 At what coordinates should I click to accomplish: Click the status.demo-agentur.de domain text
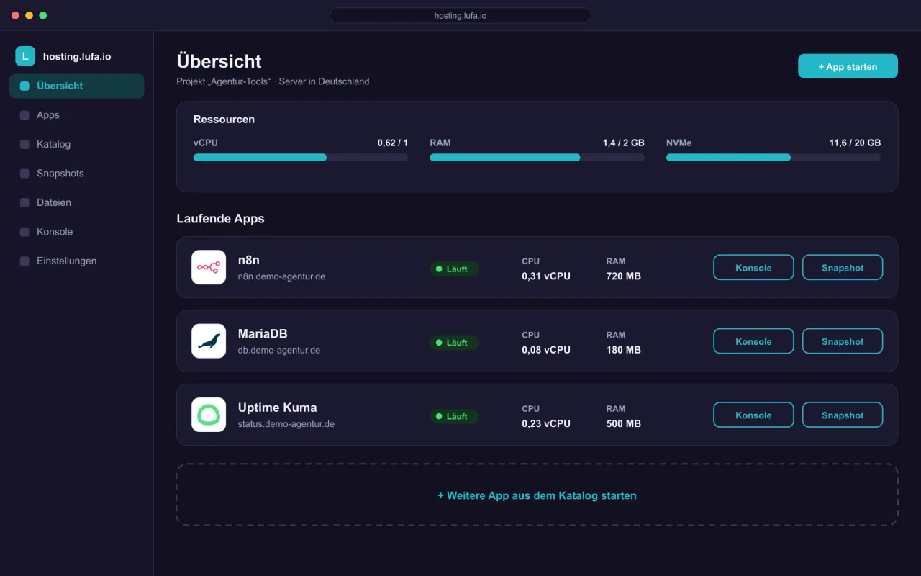pos(286,424)
